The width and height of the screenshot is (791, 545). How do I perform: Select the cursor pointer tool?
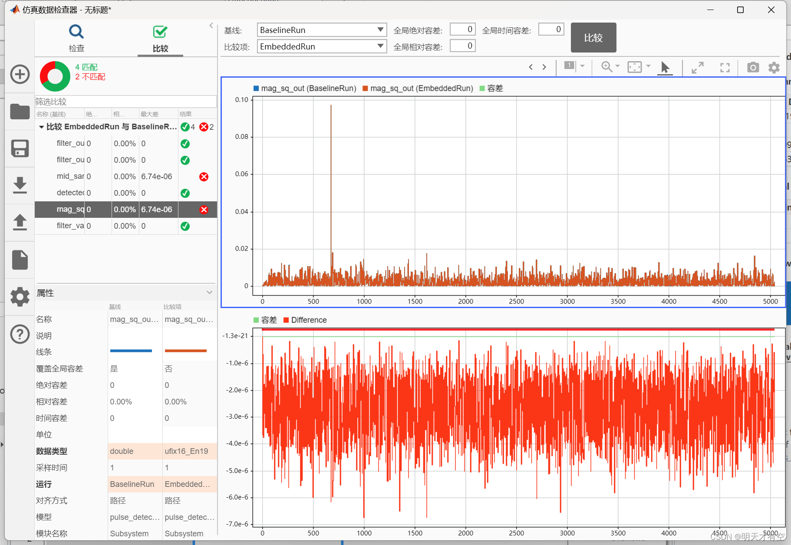point(665,67)
